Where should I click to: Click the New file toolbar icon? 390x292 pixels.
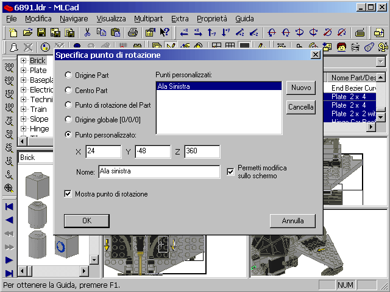[x=13, y=32]
